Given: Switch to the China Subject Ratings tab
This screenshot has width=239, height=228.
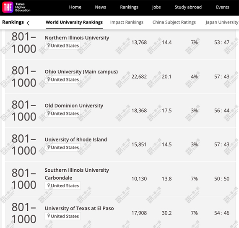Looking at the screenshot, I should 174,22.
